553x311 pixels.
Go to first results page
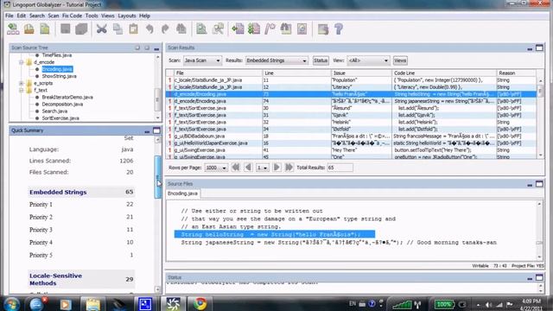pos(236,168)
